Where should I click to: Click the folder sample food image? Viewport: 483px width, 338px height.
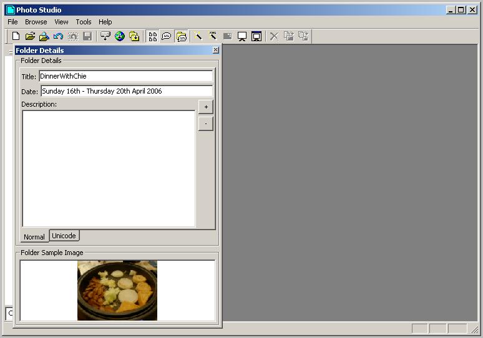(x=117, y=291)
